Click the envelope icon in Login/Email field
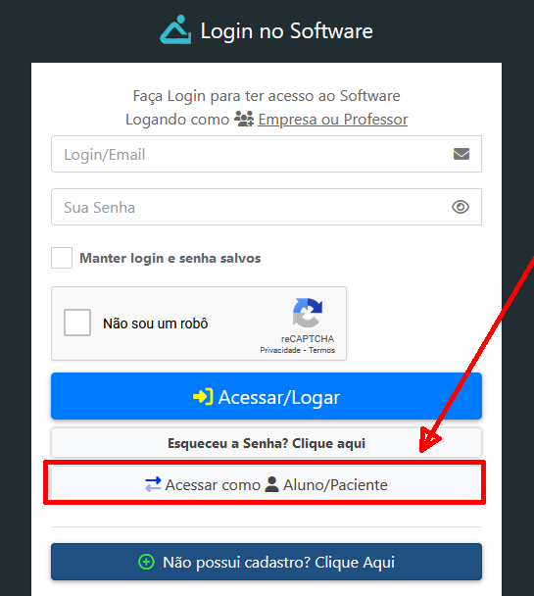 tap(461, 154)
